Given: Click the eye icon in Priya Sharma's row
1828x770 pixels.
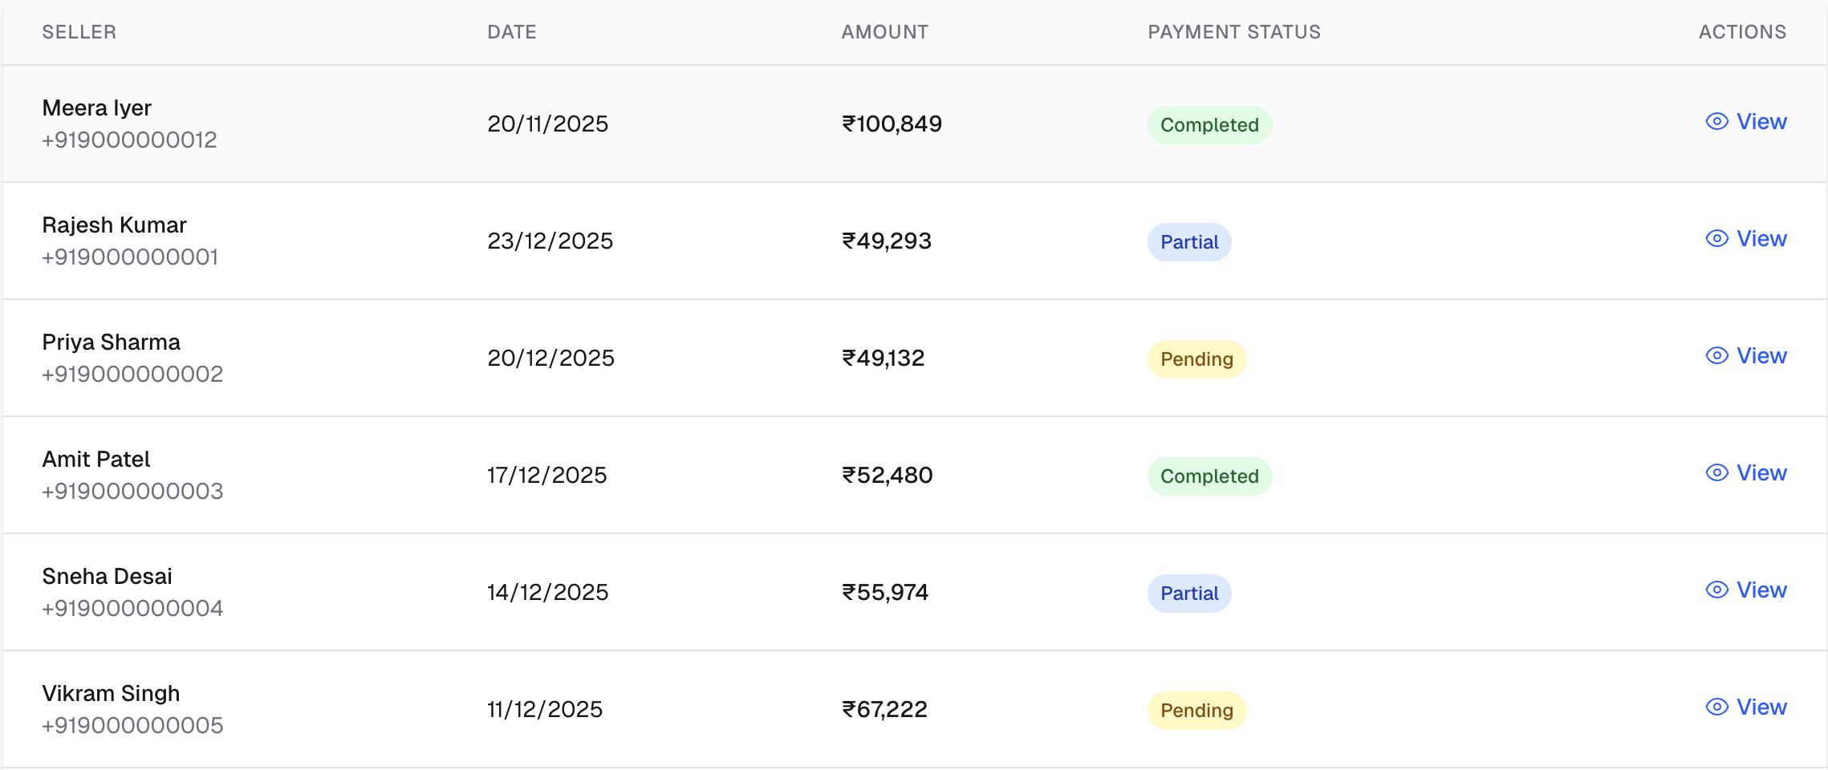Looking at the screenshot, I should [1716, 355].
